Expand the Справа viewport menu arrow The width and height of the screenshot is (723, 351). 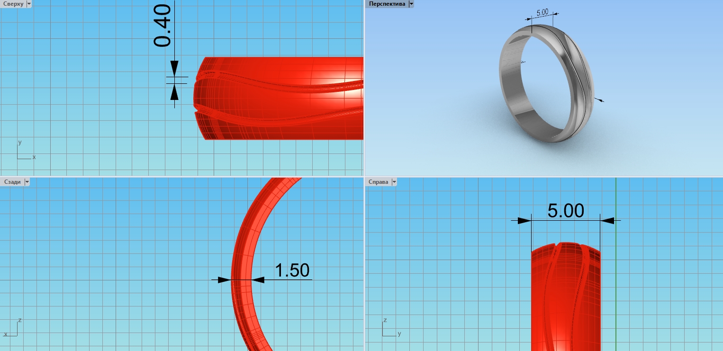click(x=394, y=182)
